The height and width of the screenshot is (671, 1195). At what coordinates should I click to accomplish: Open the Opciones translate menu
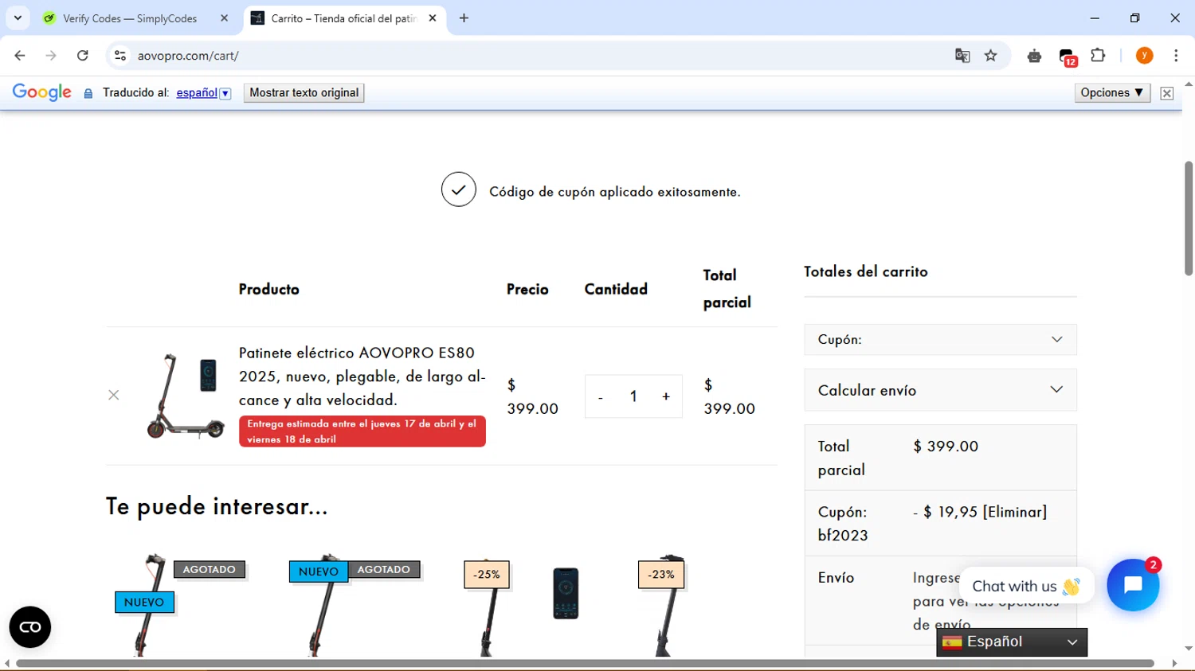pos(1112,93)
